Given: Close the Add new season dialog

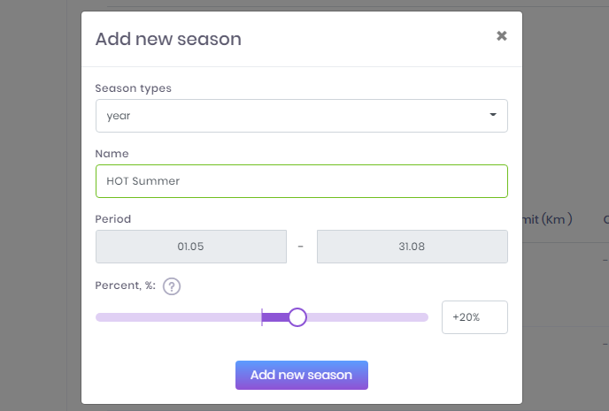Looking at the screenshot, I should [x=501, y=36].
